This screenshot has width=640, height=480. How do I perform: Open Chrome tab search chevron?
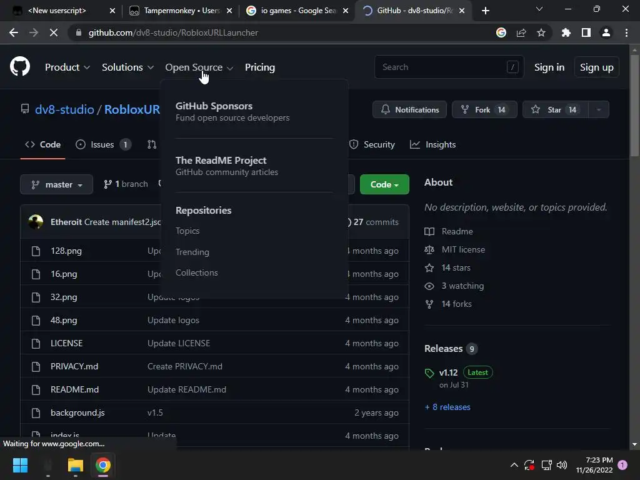click(x=539, y=9)
